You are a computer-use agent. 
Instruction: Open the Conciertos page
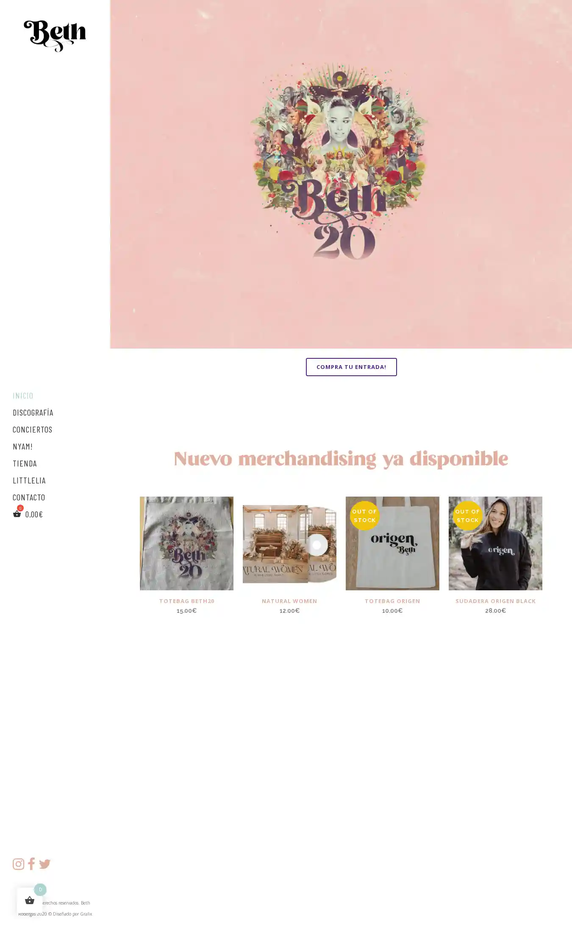coord(33,429)
